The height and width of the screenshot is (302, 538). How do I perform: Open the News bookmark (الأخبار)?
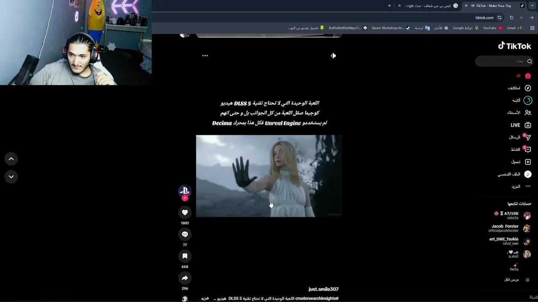point(441,28)
